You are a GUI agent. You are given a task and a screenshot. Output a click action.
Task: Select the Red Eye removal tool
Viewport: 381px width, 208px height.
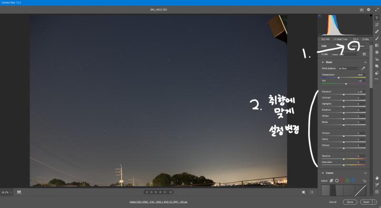pos(377,59)
